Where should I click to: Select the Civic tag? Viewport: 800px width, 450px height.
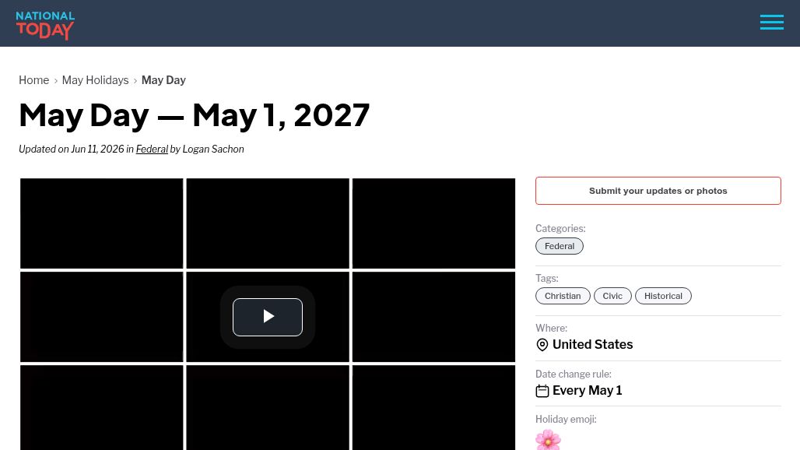click(612, 296)
